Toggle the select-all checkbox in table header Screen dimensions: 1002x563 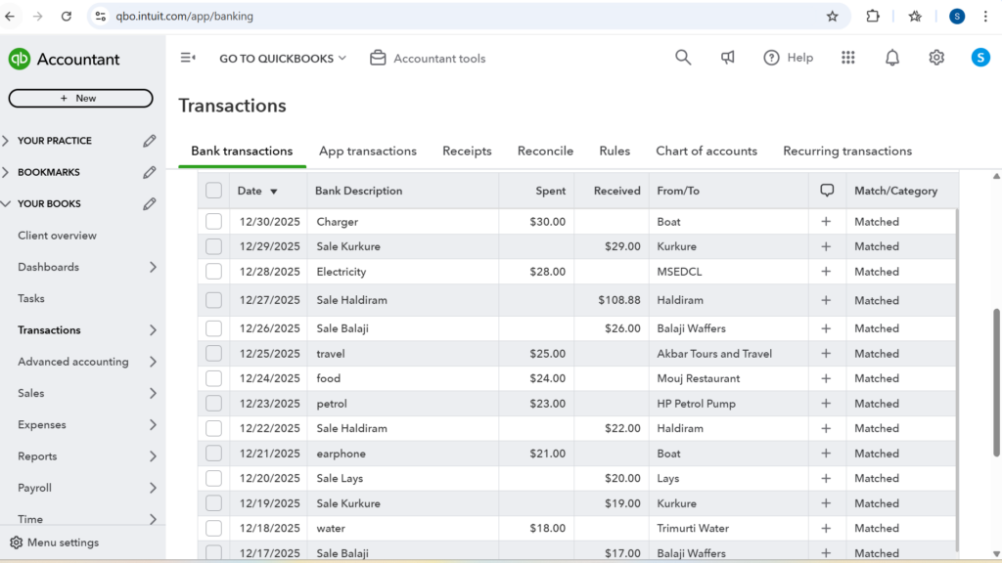[x=213, y=191]
